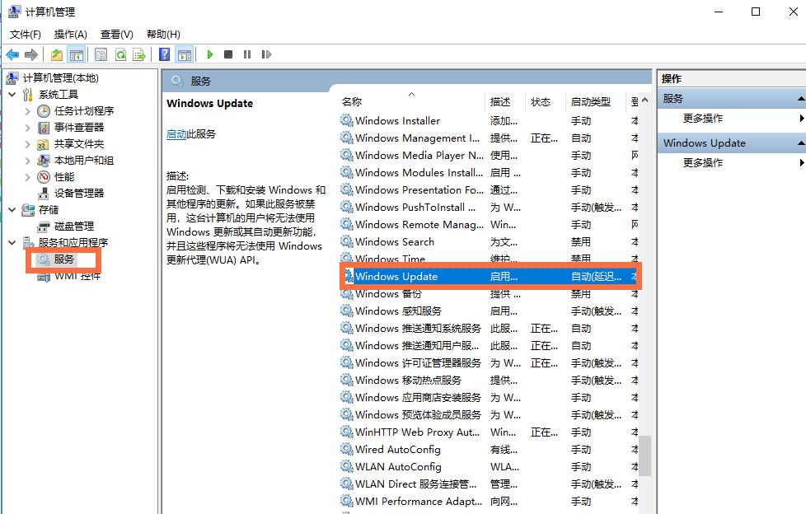Image resolution: width=806 pixels, height=514 pixels.
Task: Open the 查看(V) menu
Action: click(117, 35)
